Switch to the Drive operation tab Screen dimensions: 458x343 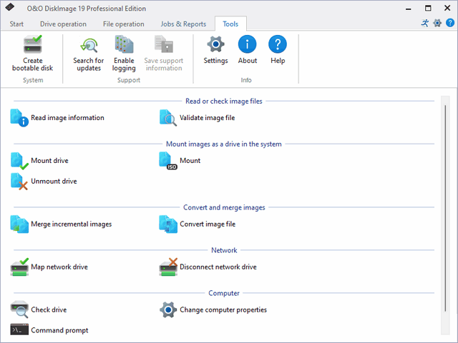coord(64,24)
